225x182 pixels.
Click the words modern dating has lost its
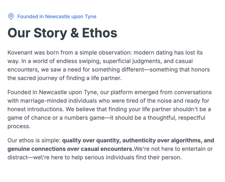pos(168,52)
